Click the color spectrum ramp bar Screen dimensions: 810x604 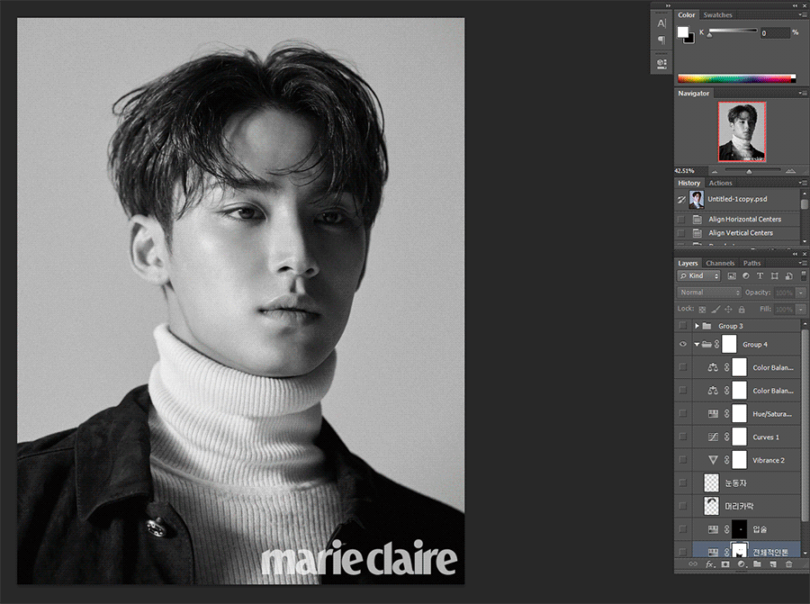(x=736, y=79)
